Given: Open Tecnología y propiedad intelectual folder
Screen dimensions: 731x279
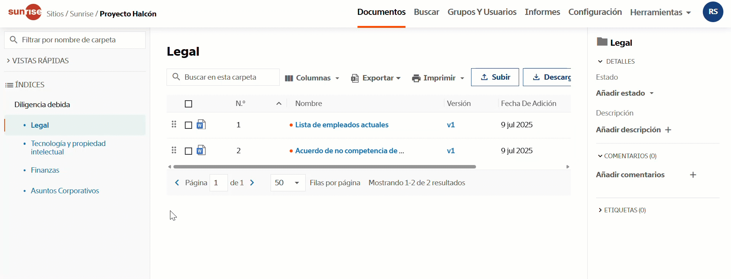Looking at the screenshot, I should coord(68,148).
